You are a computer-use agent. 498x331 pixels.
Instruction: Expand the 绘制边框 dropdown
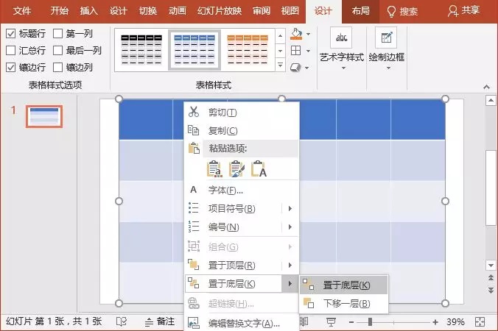388,68
